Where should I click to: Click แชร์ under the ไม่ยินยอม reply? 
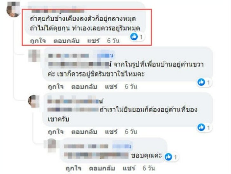pos(111,132)
